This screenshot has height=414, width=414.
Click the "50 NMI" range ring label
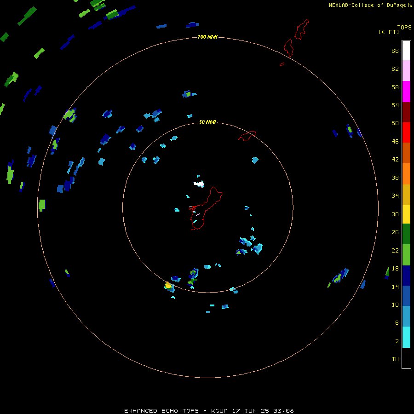click(x=207, y=122)
